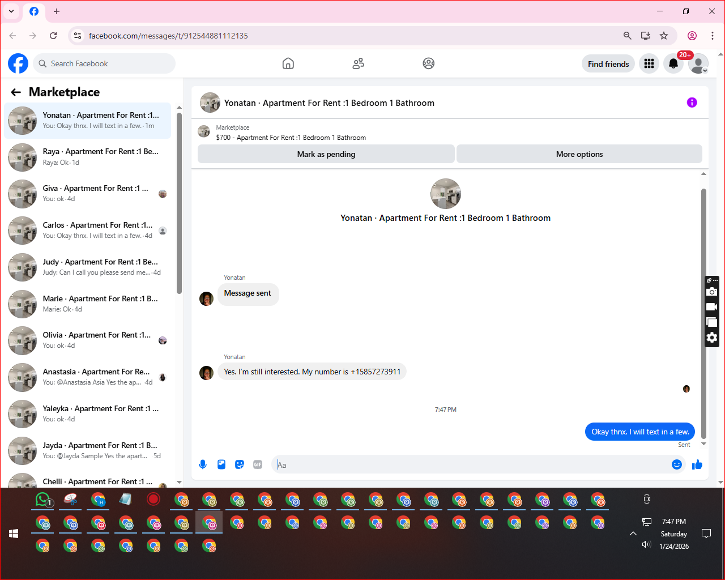Open the browser zoom magnifier icon

point(628,36)
